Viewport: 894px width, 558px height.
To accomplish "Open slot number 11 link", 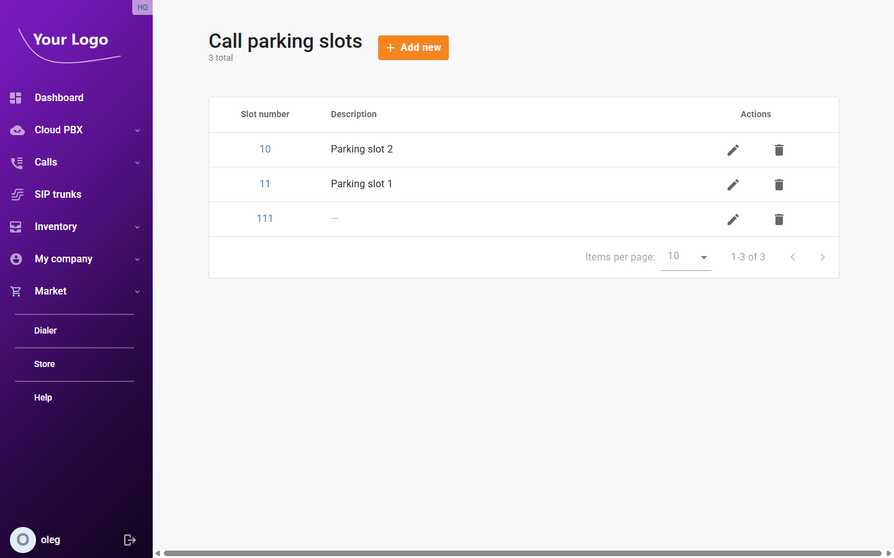I will tap(265, 184).
